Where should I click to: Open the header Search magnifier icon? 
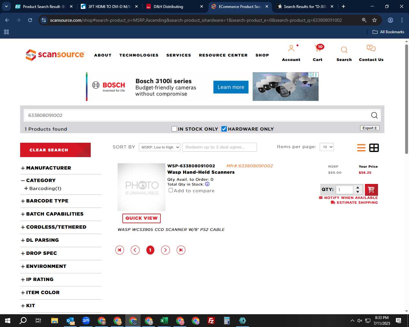[x=344, y=50]
